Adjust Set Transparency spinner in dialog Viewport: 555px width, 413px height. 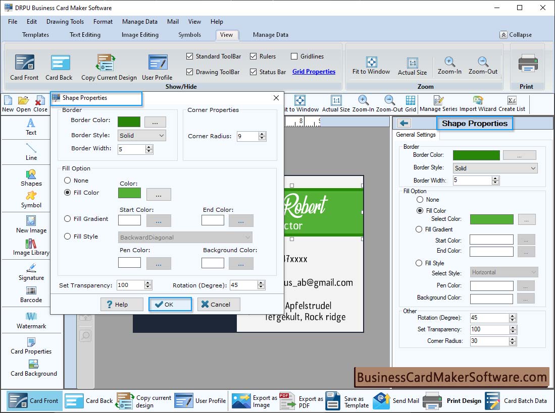pyautogui.click(x=148, y=285)
